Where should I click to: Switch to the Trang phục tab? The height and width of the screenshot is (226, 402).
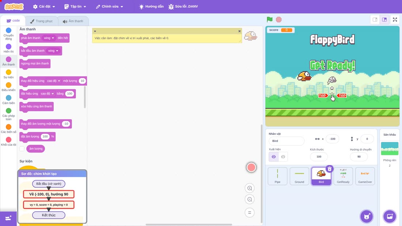coord(41,21)
